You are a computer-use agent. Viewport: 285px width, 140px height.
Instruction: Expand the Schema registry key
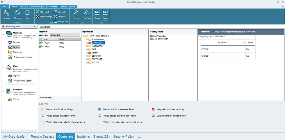(x=87, y=53)
